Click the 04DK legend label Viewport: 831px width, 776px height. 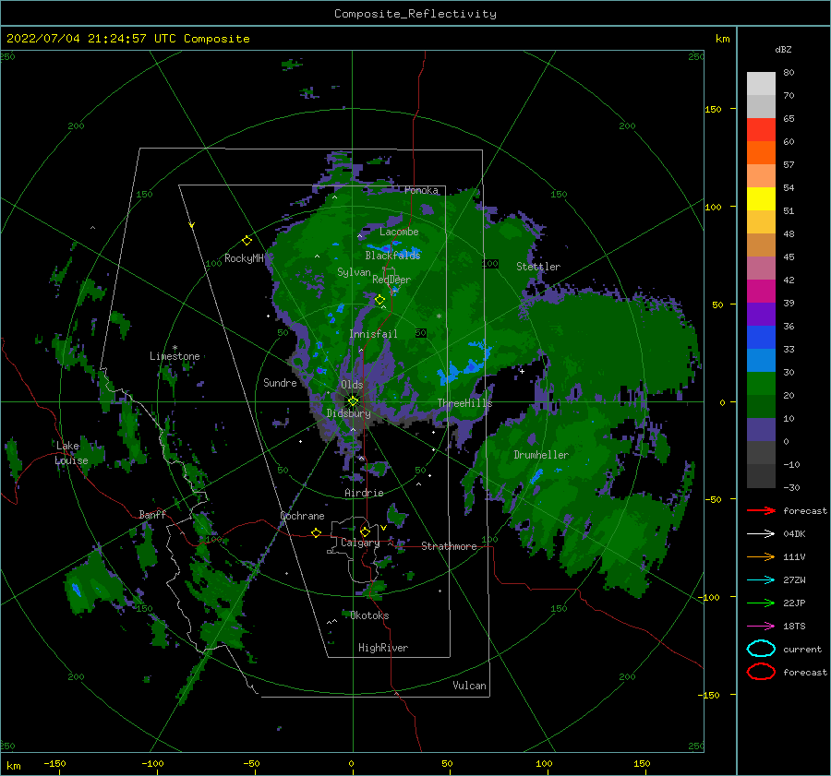[794, 534]
